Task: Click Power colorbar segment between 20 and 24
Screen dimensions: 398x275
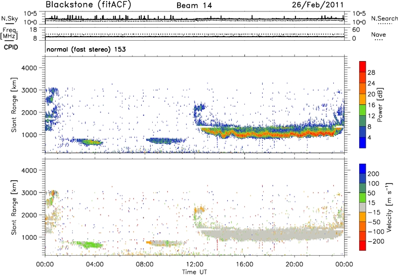Action: [x=363, y=88]
